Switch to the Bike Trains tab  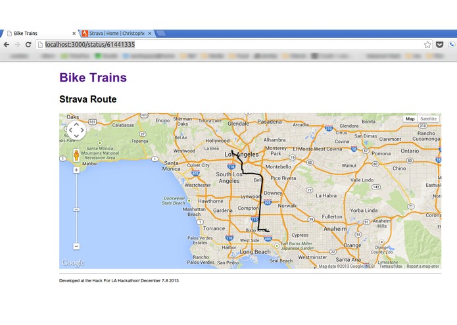[x=39, y=34]
